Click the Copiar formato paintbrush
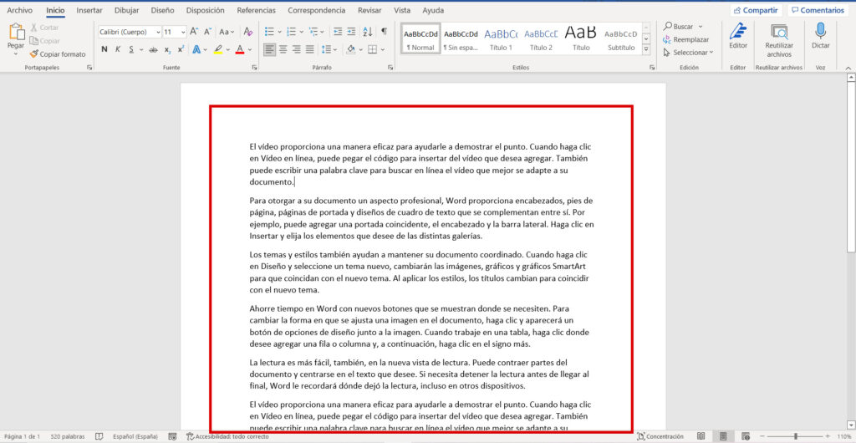The image size is (856, 443). tap(57, 53)
